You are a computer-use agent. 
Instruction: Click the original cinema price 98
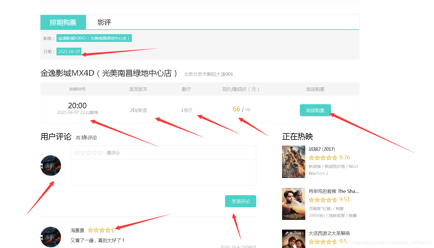click(x=248, y=110)
